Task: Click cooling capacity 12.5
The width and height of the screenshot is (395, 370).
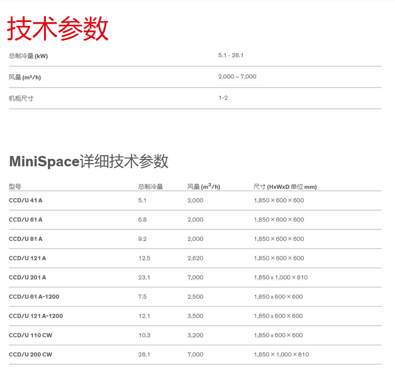Action: point(144,258)
